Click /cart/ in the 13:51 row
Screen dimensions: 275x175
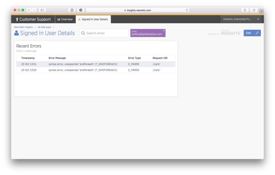156,64
